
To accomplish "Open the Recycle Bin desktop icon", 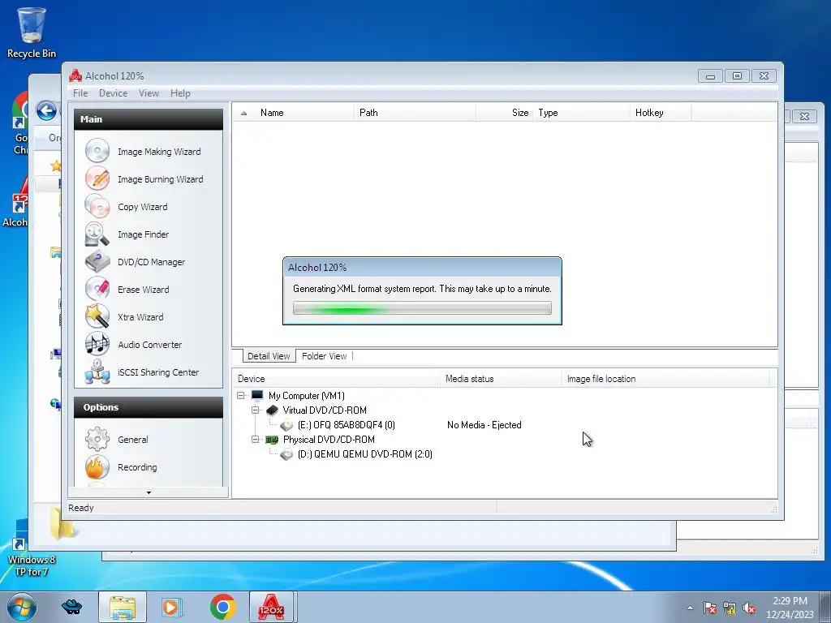I will [32, 32].
